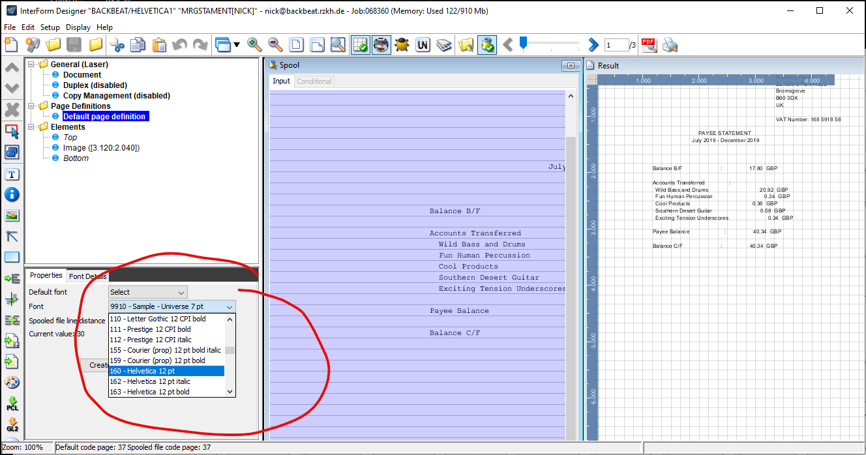Open the Default font Select dropdown
The width and height of the screenshot is (866, 455).
[x=148, y=292]
